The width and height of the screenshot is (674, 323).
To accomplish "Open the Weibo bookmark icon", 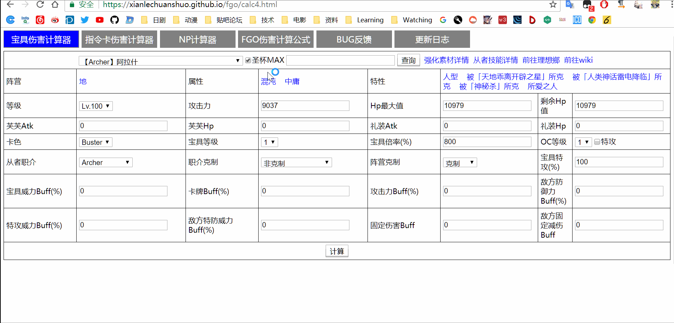I will point(55,20).
